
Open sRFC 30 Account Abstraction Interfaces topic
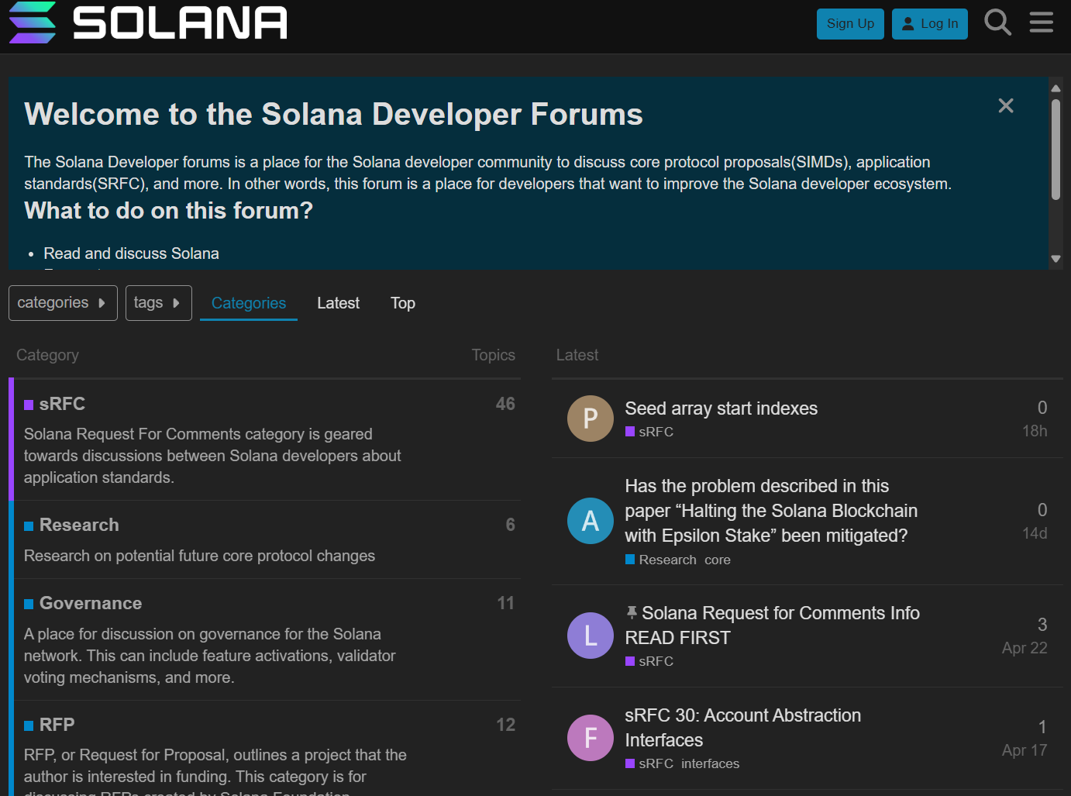click(x=742, y=728)
